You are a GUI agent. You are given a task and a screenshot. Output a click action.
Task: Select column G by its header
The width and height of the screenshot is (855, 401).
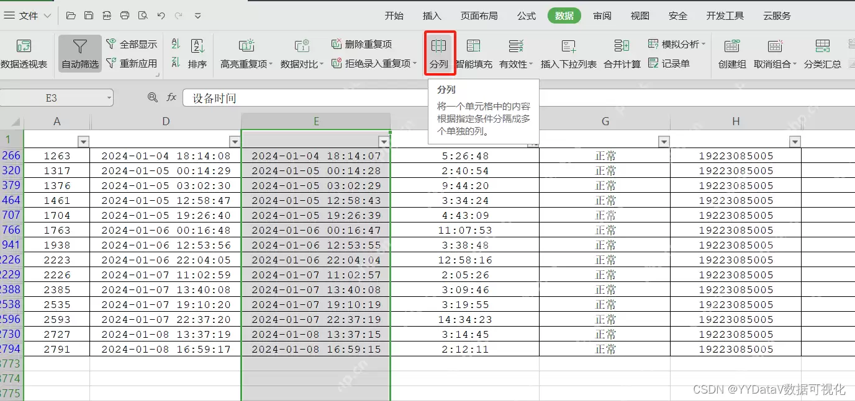605,121
